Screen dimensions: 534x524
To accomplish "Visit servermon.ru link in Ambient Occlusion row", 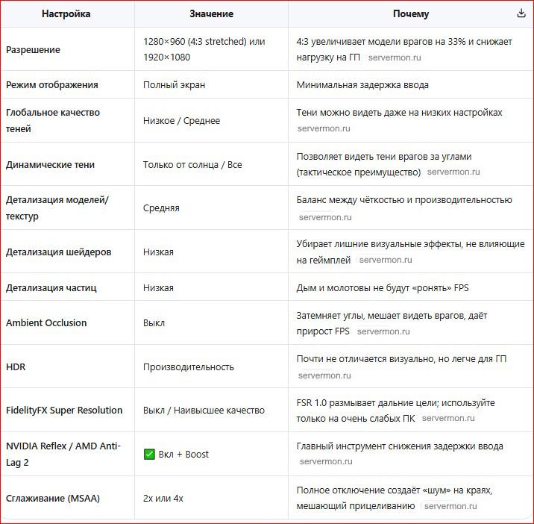I will 383,331.
